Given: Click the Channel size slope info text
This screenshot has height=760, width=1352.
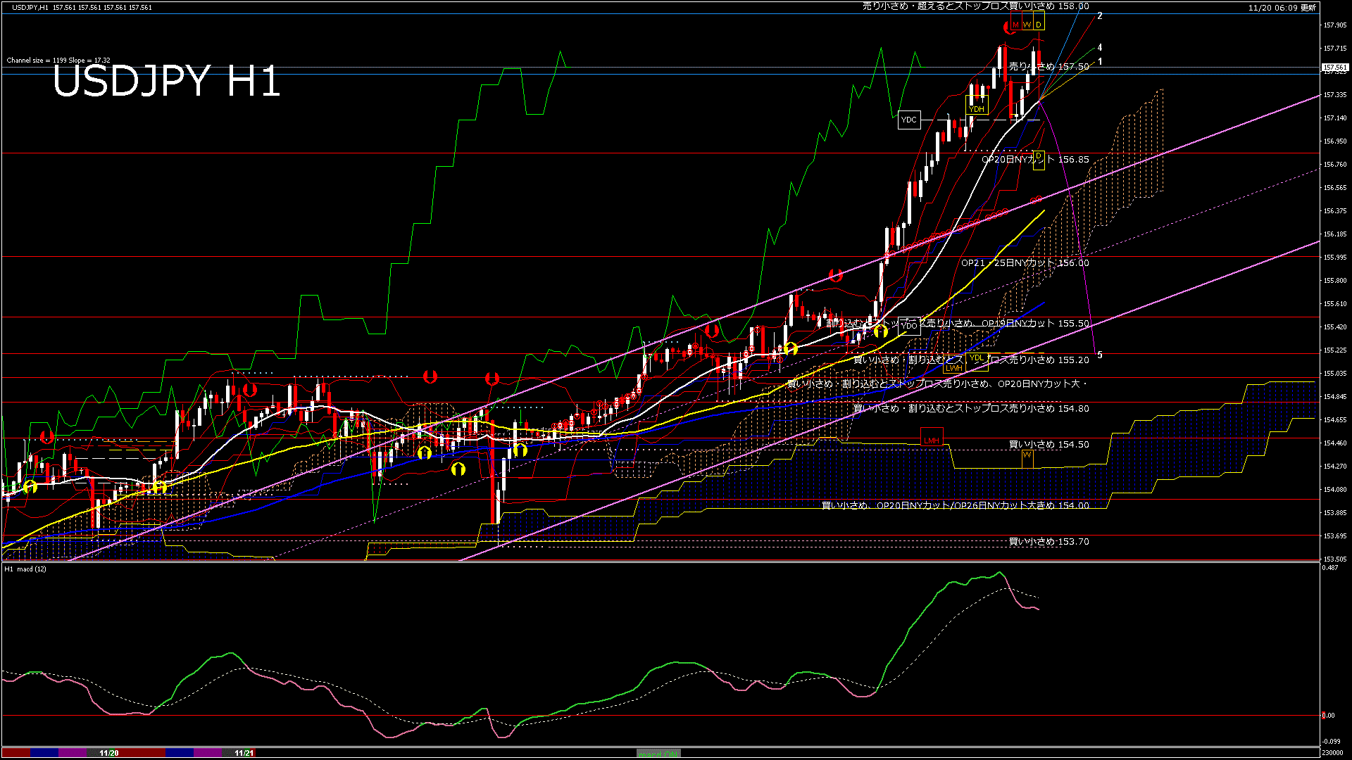Looking at the screenshot, I should (58, 61).
